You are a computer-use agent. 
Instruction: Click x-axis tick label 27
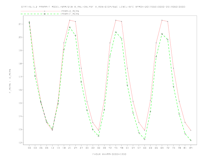click(81, 148)
